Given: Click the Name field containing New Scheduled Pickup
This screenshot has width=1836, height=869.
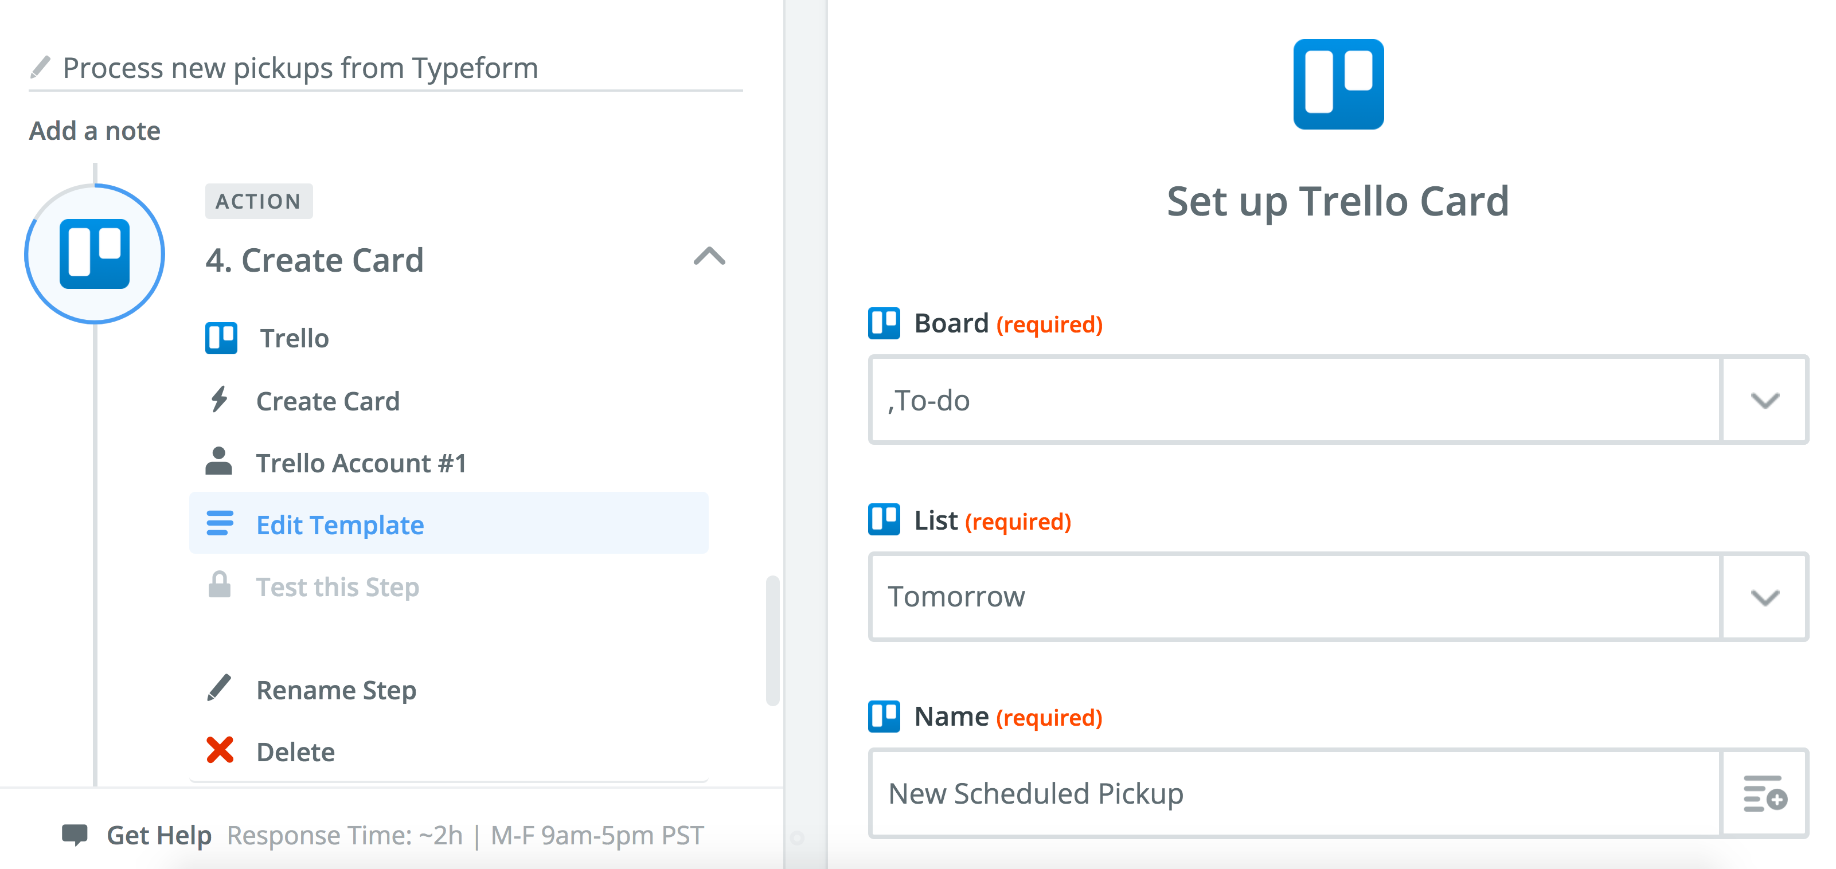Looking at the screenshot, I should coord(1294,793).
